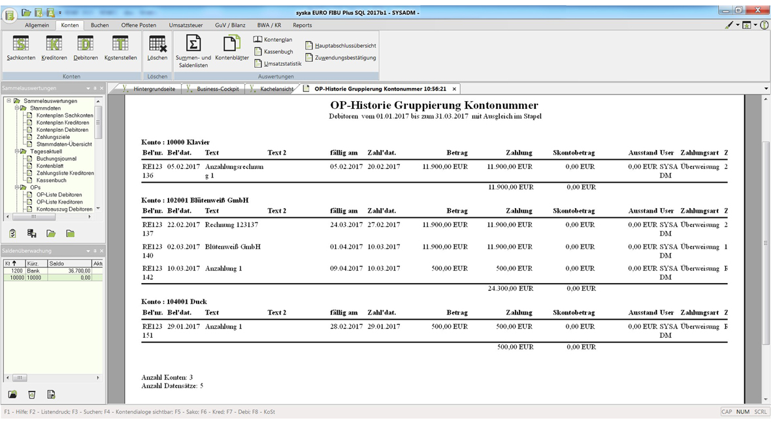Select Kontenplan Debitoren in the tree
The image size is (771, 424).
[x=62, y=130]
